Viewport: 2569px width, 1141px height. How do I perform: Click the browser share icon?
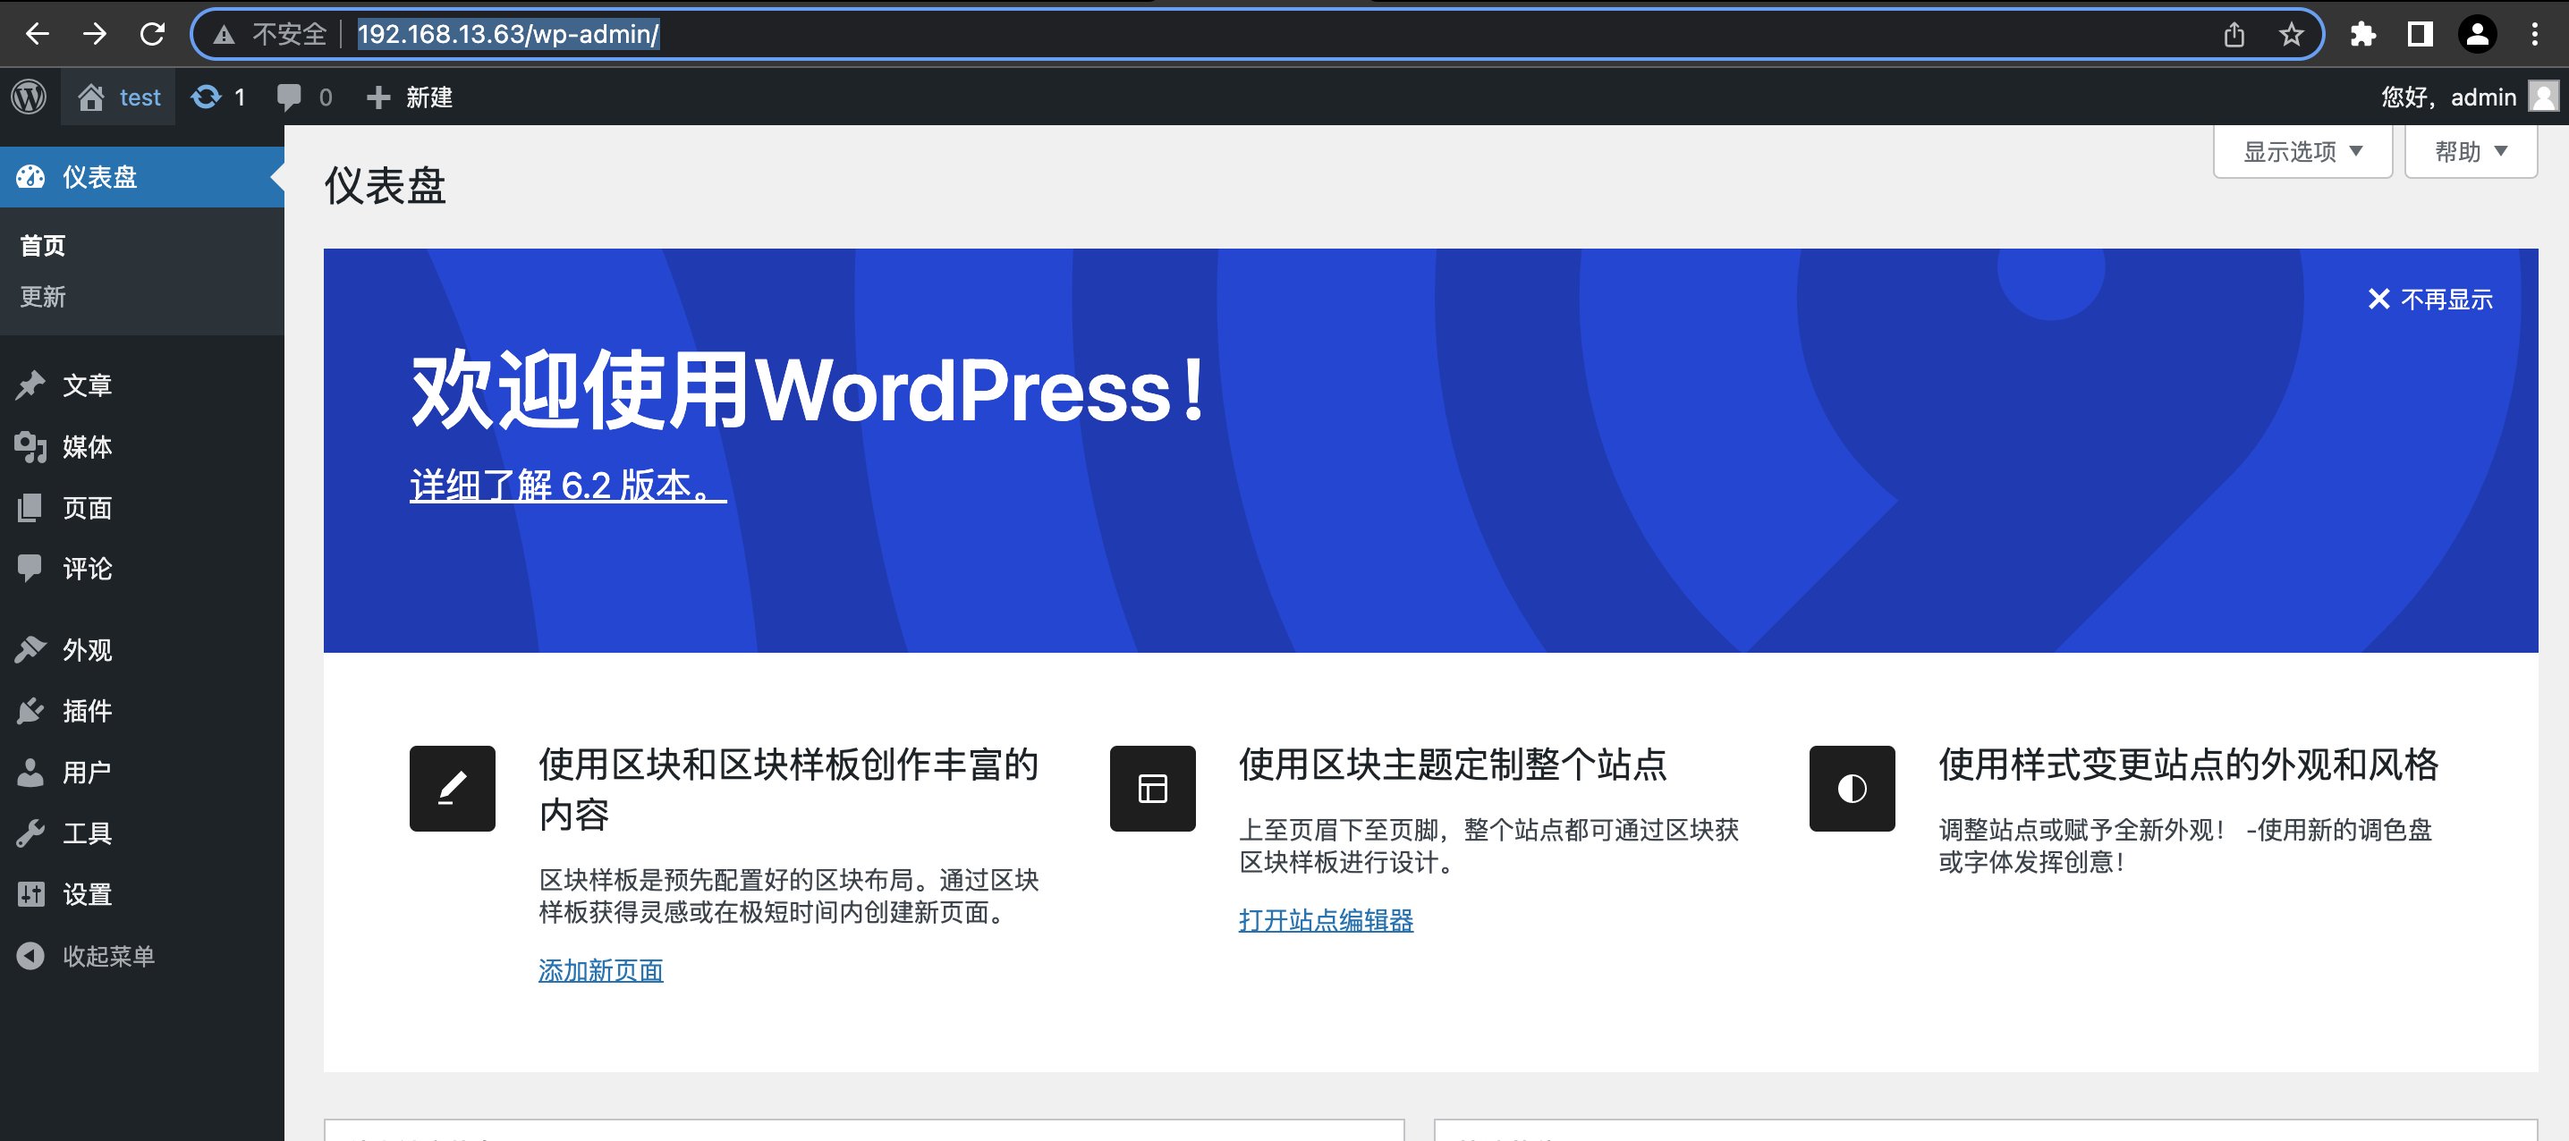pos(2234,34)
